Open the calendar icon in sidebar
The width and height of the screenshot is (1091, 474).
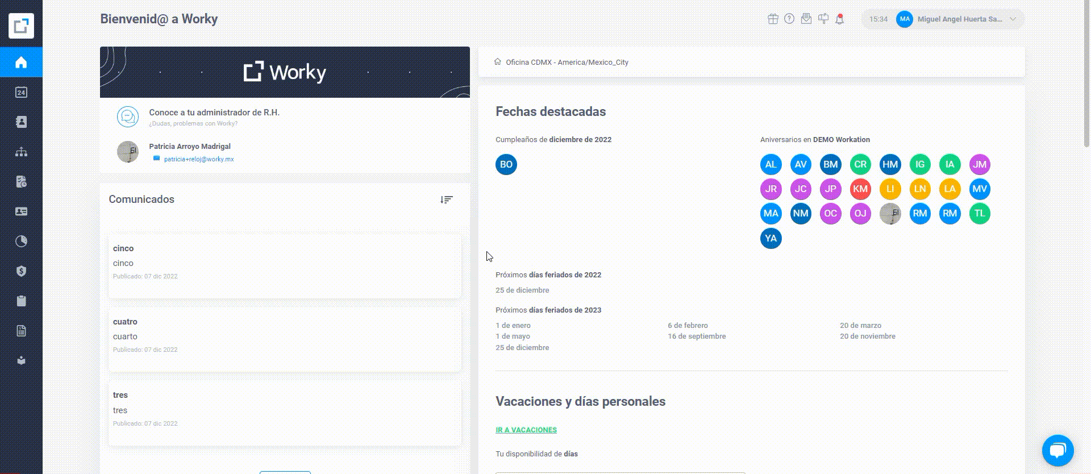pyautogui.click(x=21, y=92)
